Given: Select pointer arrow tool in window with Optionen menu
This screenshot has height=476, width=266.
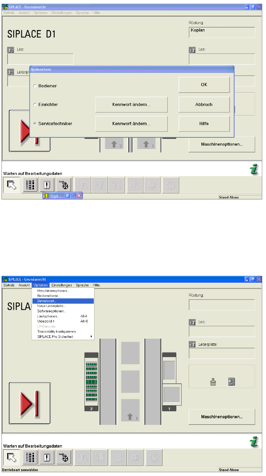Looking at the screenshot, I should coord(12,458).
